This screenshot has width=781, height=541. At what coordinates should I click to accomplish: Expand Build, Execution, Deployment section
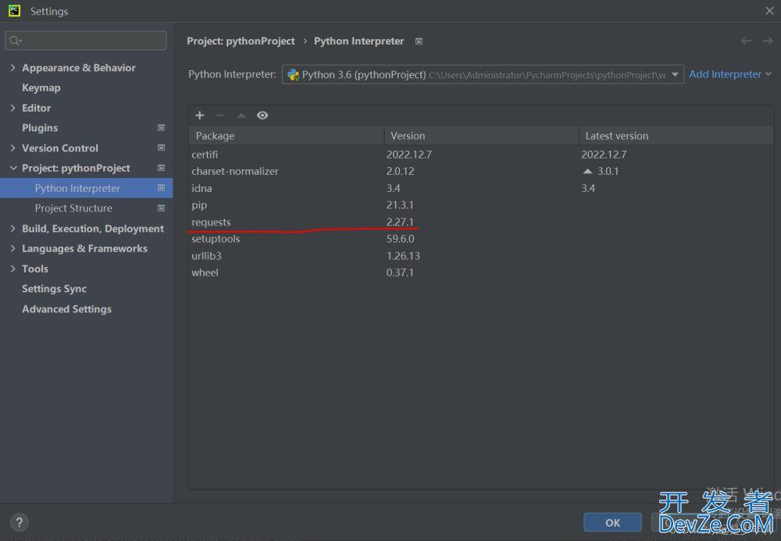(13, 229)
